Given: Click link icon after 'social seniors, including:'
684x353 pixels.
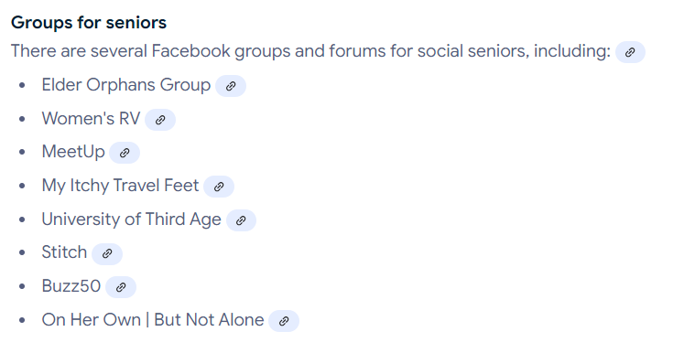Looking at the screenshot, I should pos(630,52).
